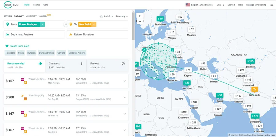Click the Kiwi.com logo
276x137 pixels.
11,5
